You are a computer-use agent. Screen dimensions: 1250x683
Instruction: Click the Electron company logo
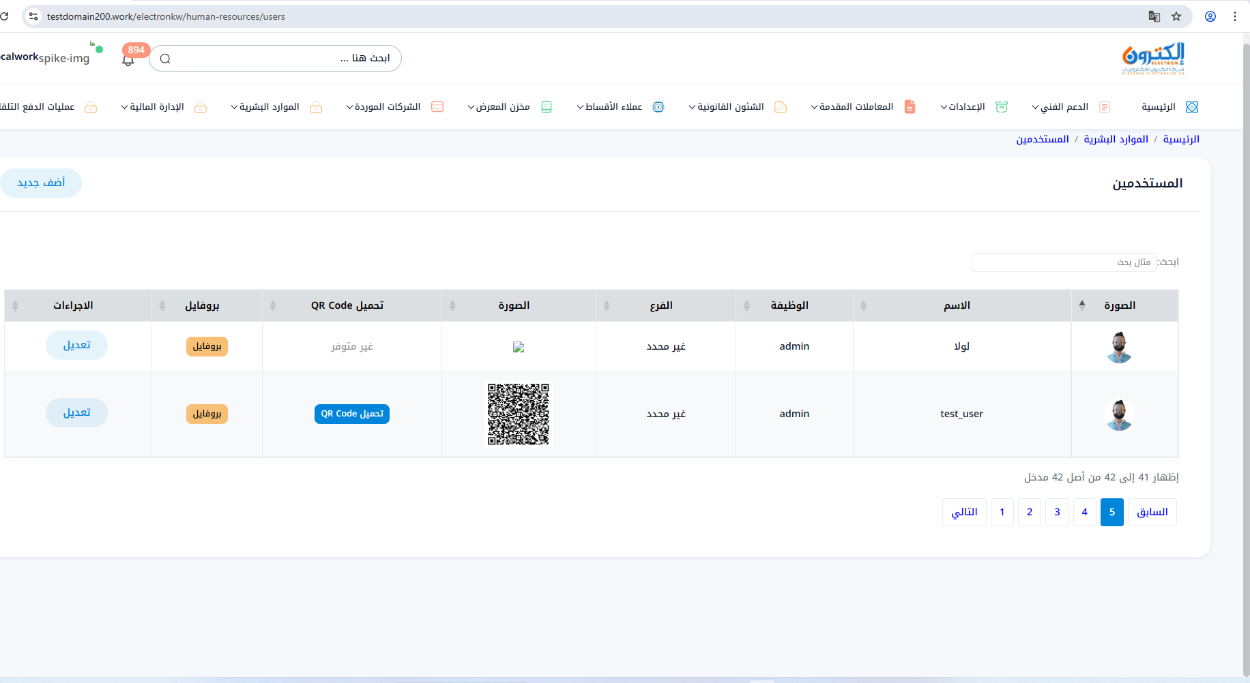(x=1153, y=59)
